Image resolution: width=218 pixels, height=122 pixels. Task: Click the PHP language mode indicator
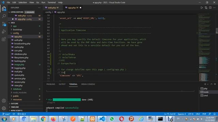[x=204, y=114]
